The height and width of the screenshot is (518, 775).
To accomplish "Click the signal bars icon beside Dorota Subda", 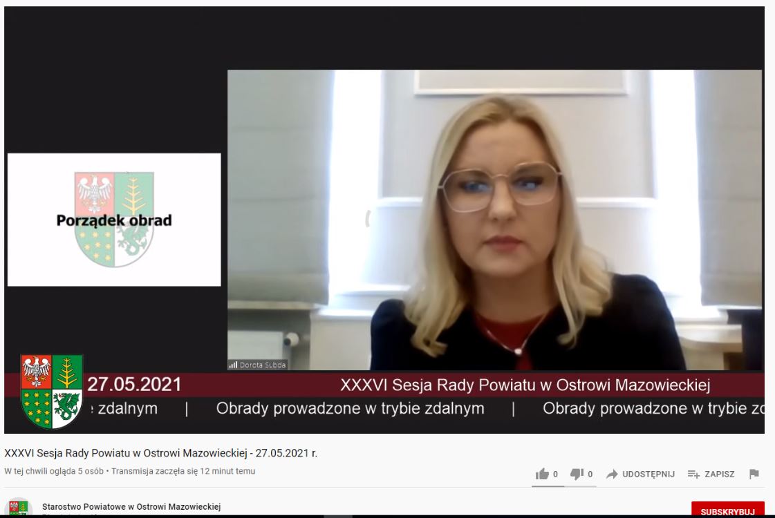I will pyautogui.click(x=233, y=365).
